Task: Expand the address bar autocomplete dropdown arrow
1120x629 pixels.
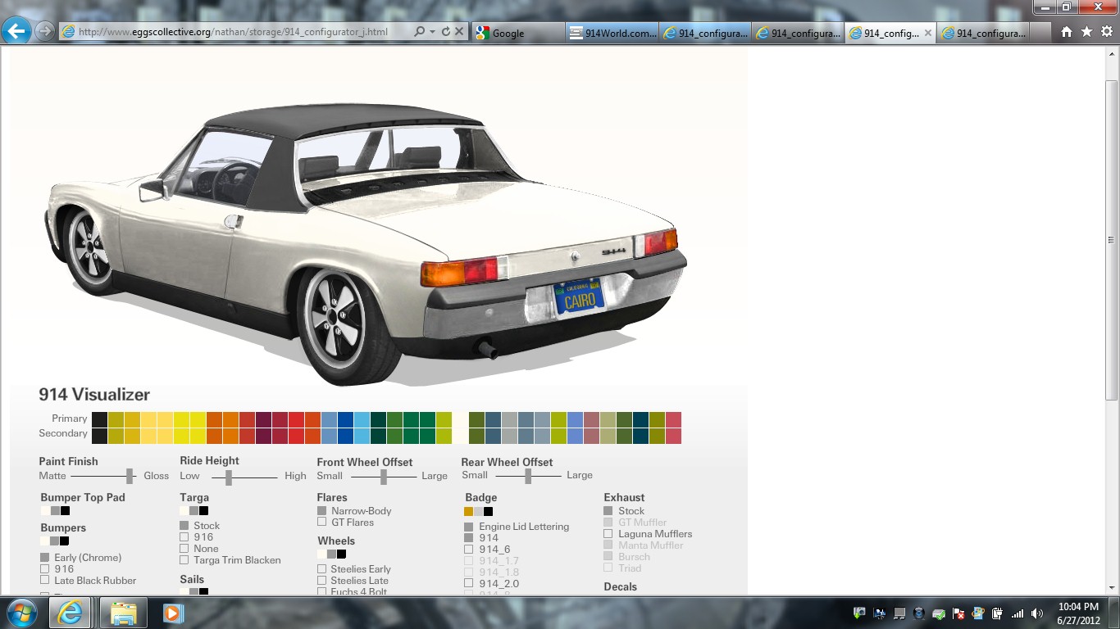Action: point(432,32)
